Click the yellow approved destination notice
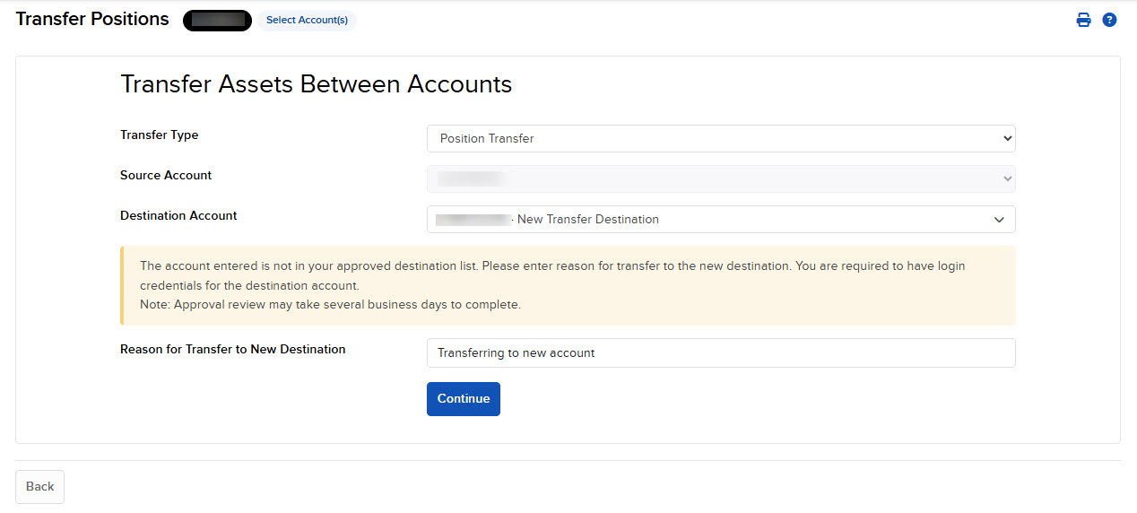The width and height of the screenshot is (1137, 513). [568, 285]
